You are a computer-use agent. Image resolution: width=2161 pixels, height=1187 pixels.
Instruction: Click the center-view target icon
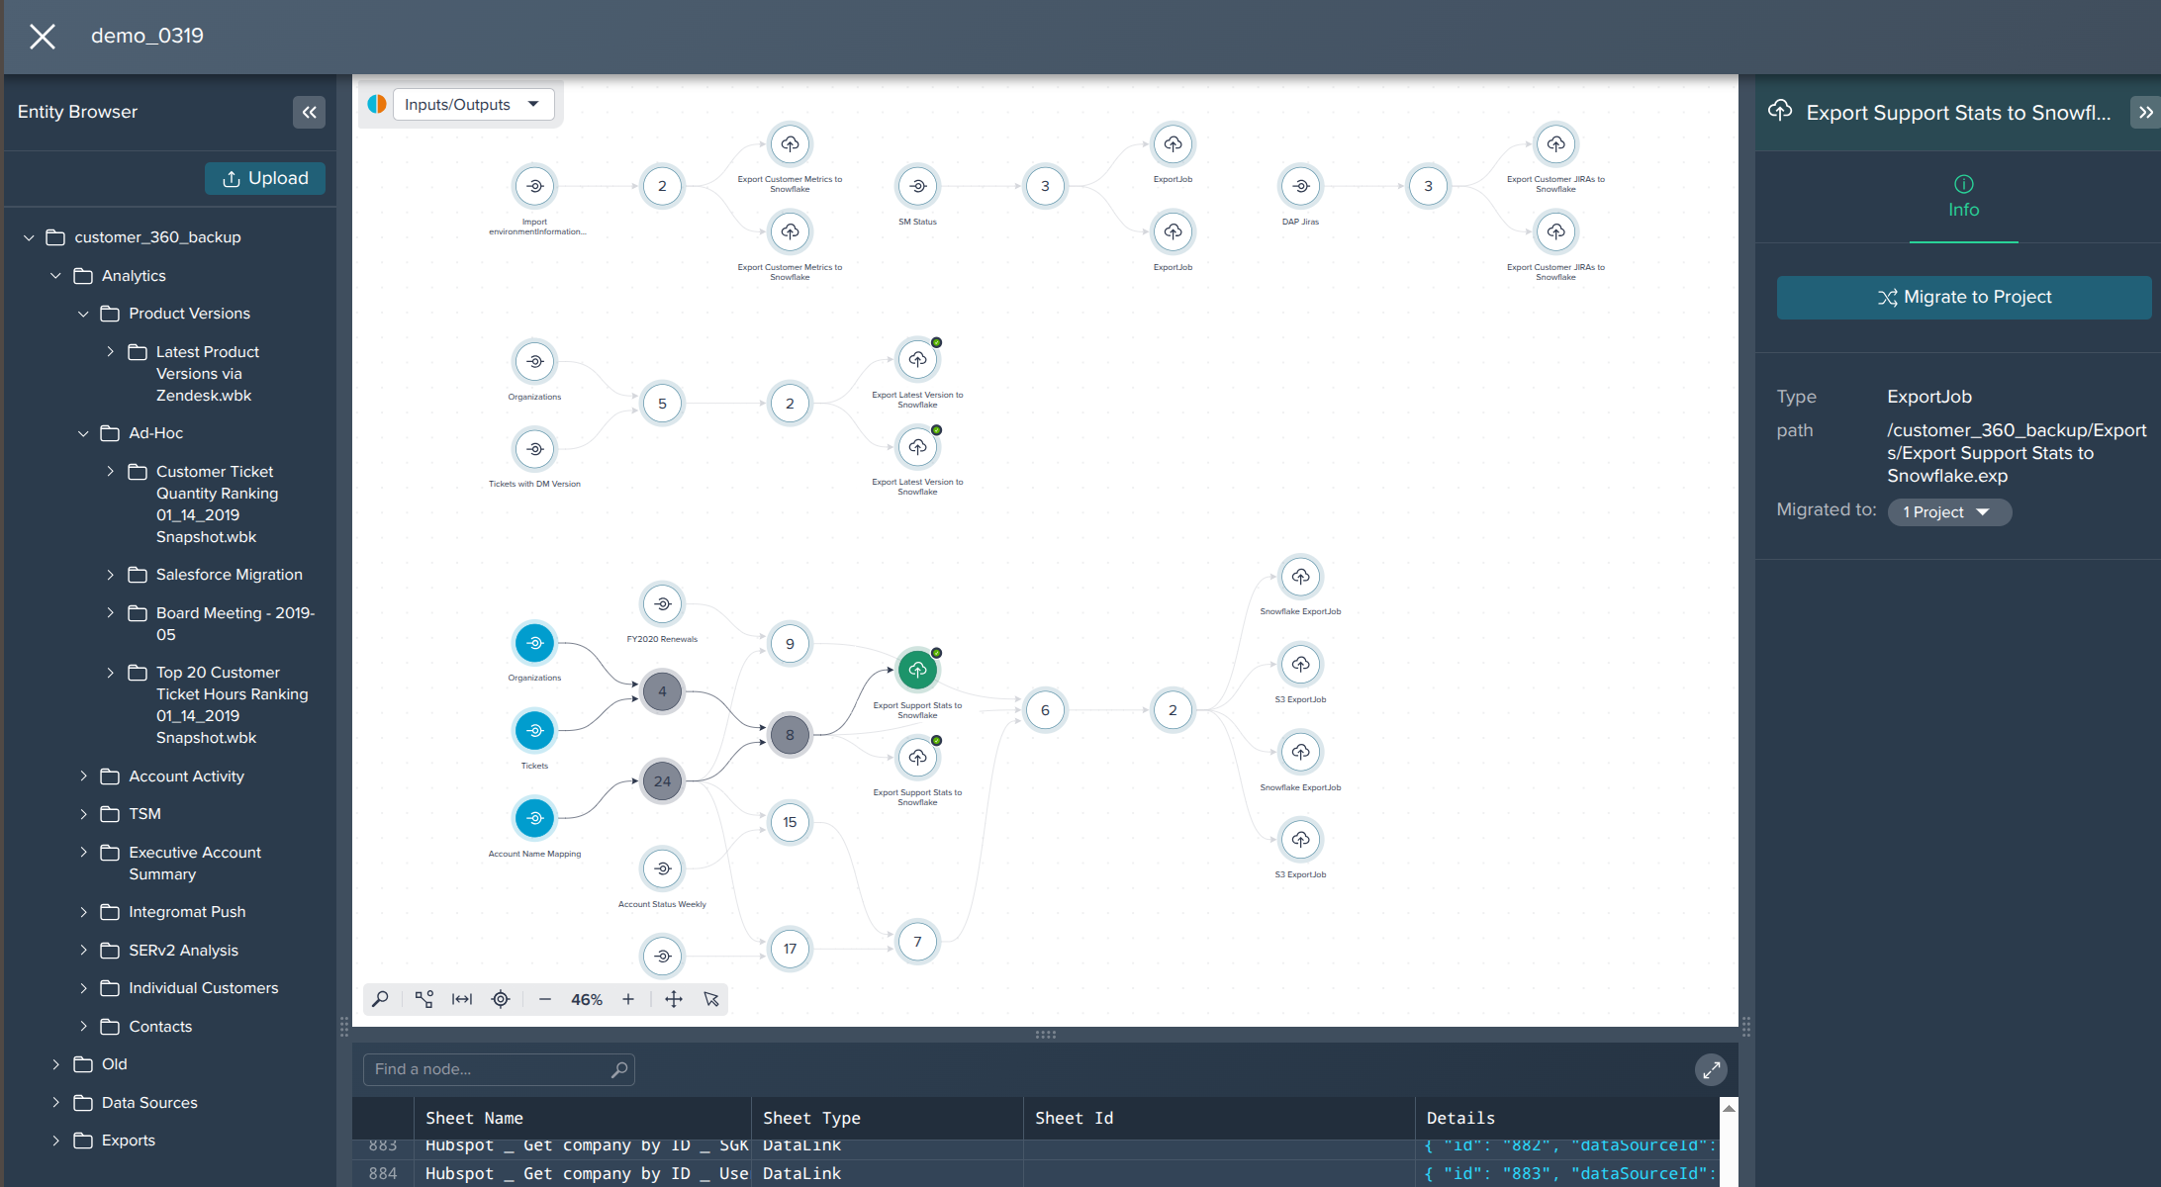coord(500,999)
